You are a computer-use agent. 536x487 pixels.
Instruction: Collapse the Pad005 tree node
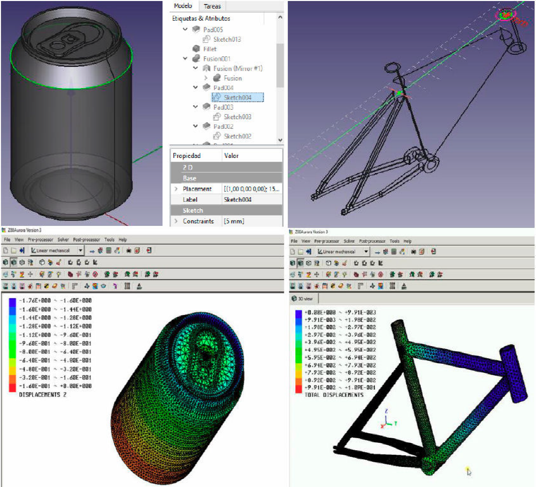point(186,30)
